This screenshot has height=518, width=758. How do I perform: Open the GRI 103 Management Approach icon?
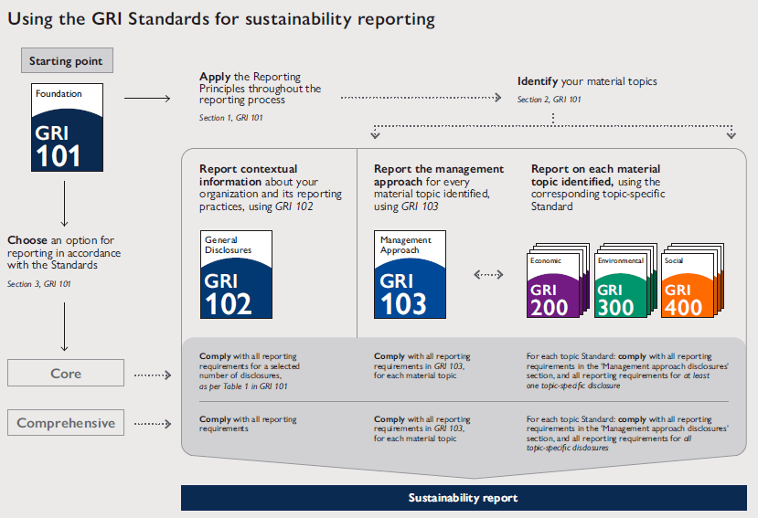411,274
